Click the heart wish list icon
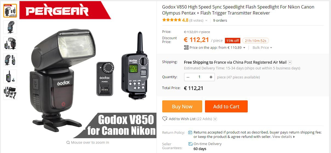331x153 pixels. pos(165,119)
